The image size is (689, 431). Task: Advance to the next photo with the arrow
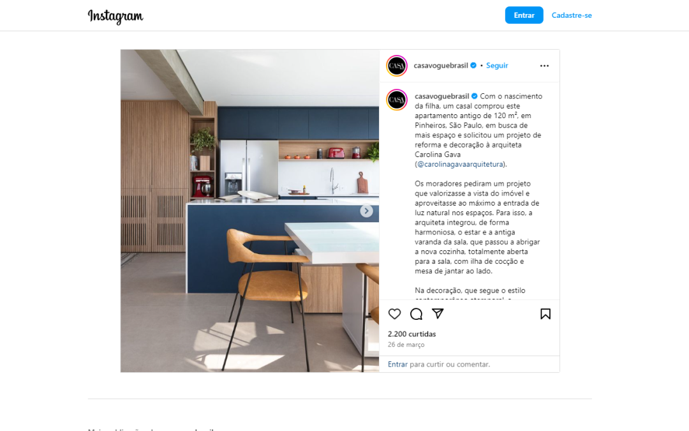(x=366, y=211)
